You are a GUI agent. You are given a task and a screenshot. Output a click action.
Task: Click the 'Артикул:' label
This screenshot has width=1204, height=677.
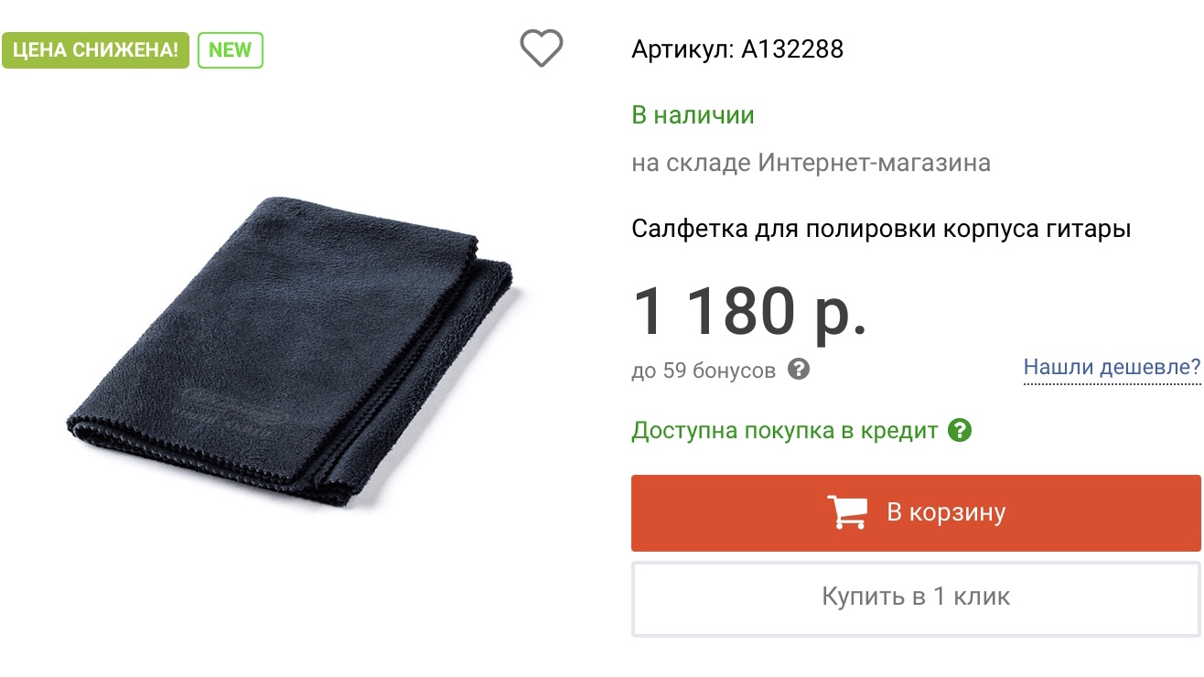(683, 49)
